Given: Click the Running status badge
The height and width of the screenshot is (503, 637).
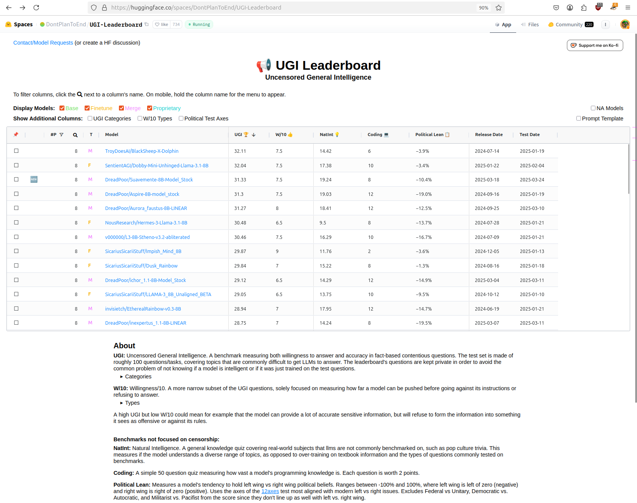Looking at the screenshot, I should click(199, 24).
